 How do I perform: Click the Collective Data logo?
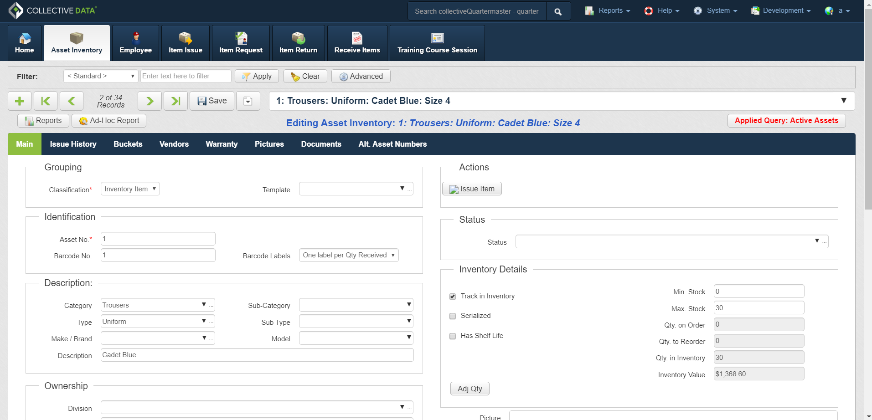52,10
